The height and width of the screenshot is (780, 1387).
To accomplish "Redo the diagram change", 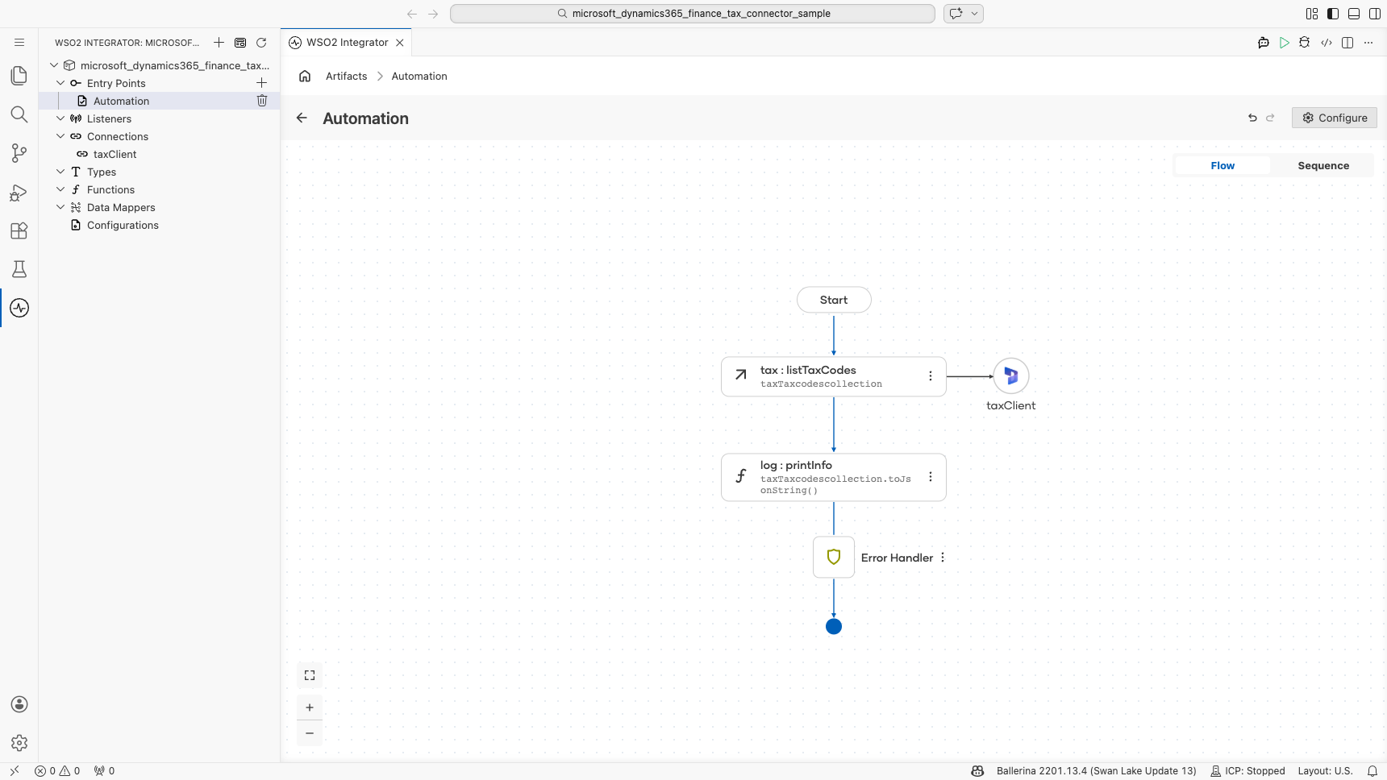I will pos(1270,118).
